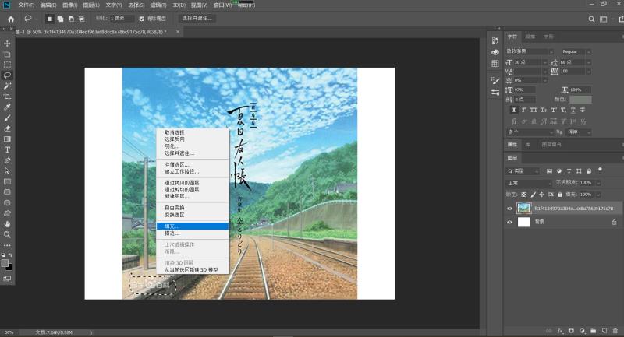Screen dimensions: 624x337
Task: Activate the Eyedropper tool
Action: pyautogui.click(x=8, y=107)
